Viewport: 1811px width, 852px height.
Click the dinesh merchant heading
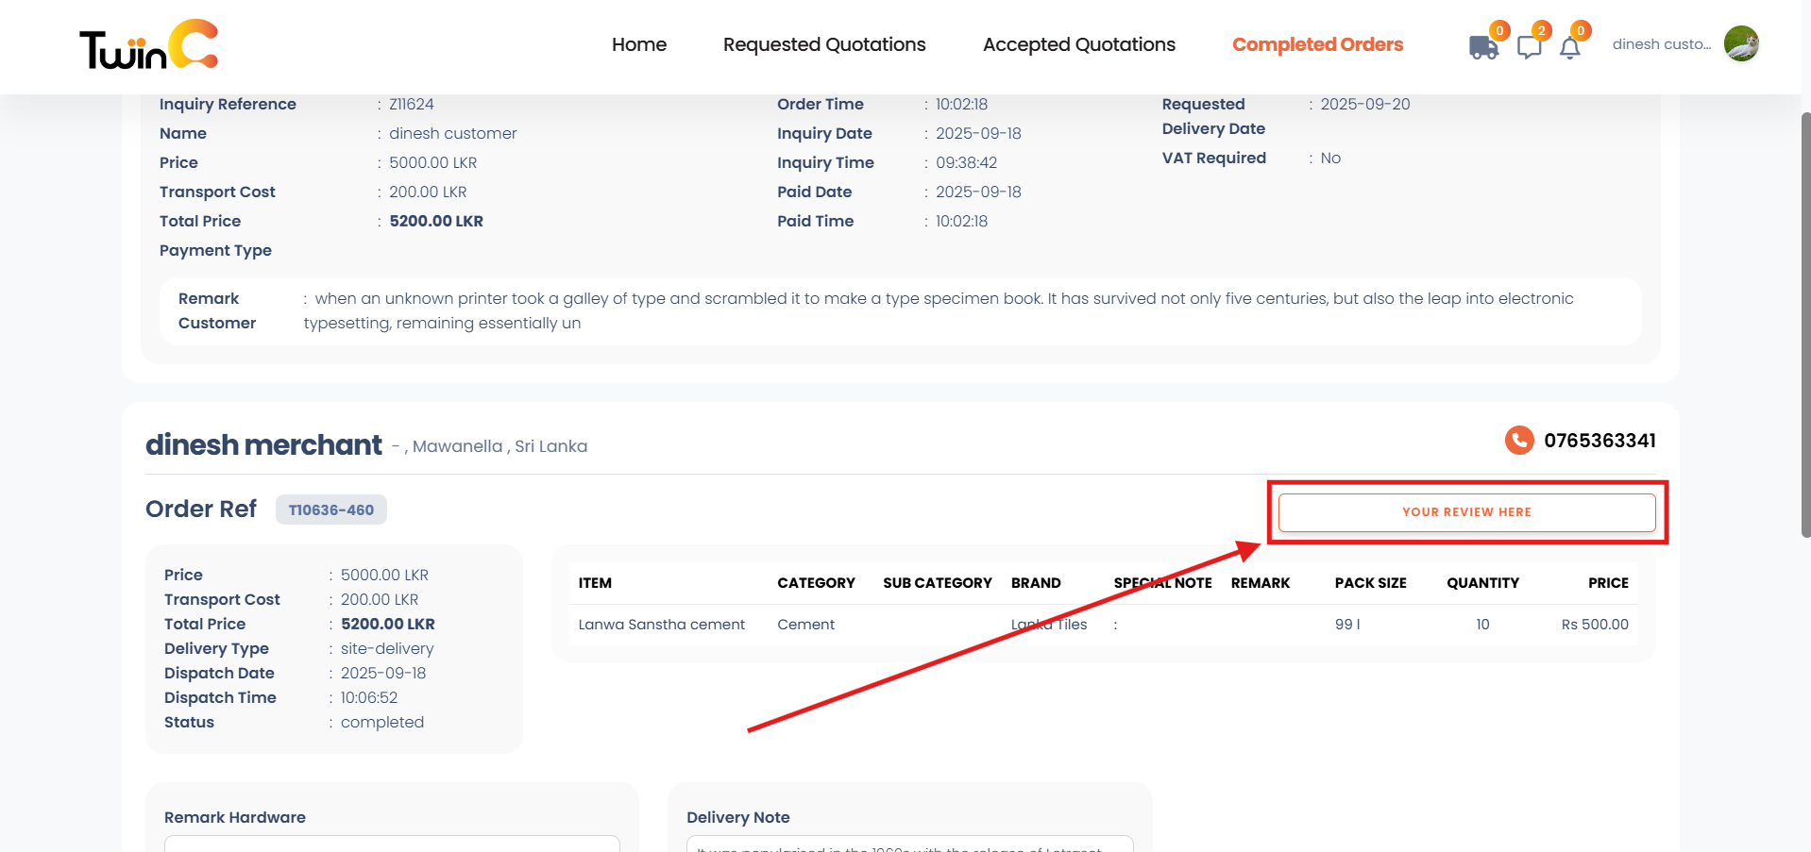click(x=263, y=444)
